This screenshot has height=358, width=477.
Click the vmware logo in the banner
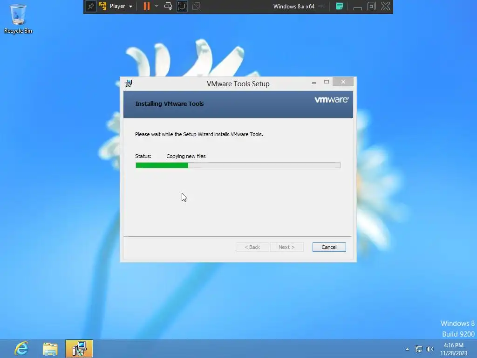[x=332, y=100]
